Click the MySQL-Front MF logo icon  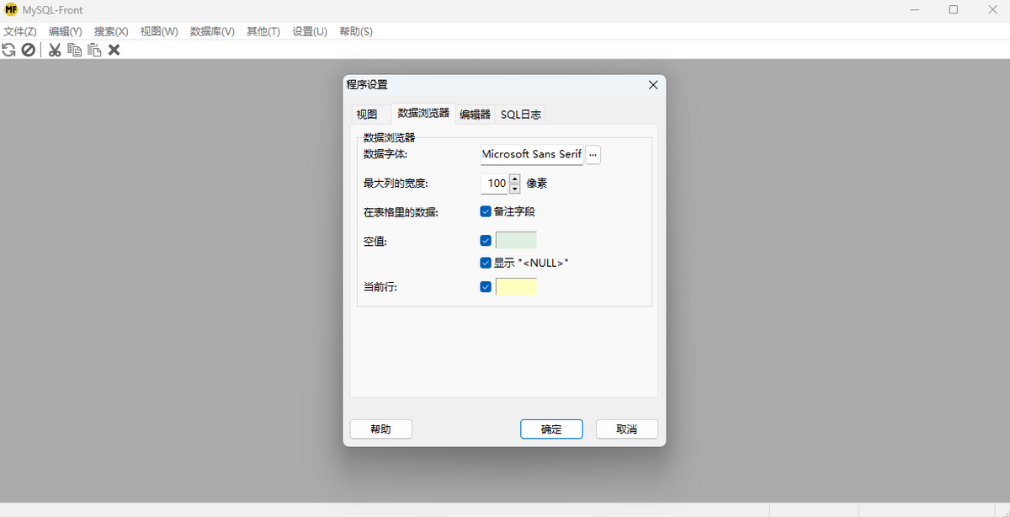11,10
